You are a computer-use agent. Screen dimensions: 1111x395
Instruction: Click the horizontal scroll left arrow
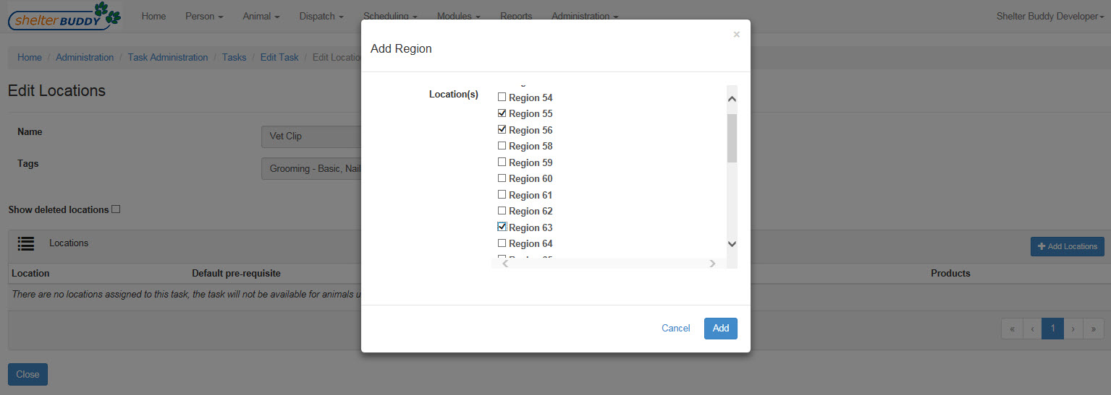click(504, 264)
